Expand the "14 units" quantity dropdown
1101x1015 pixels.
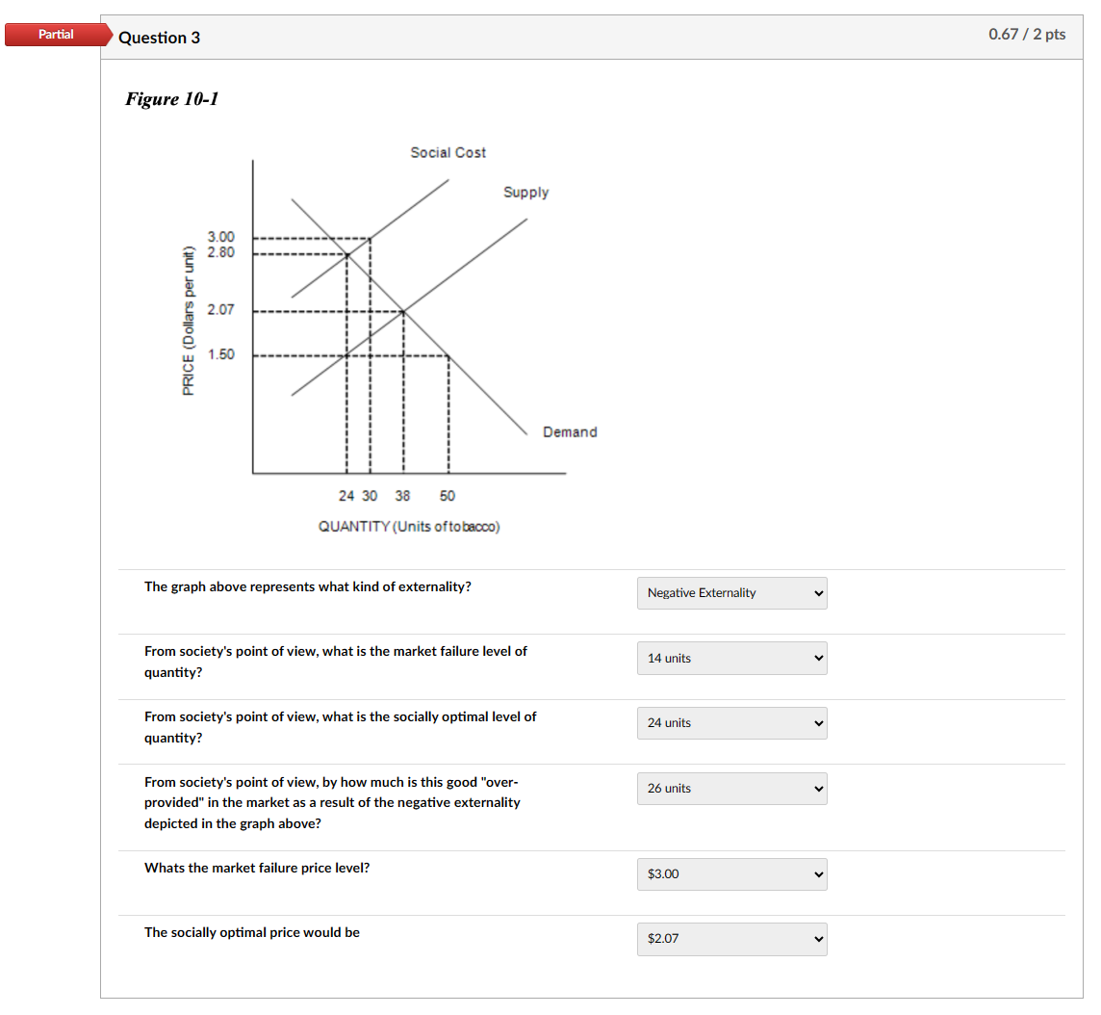(731, 658)
